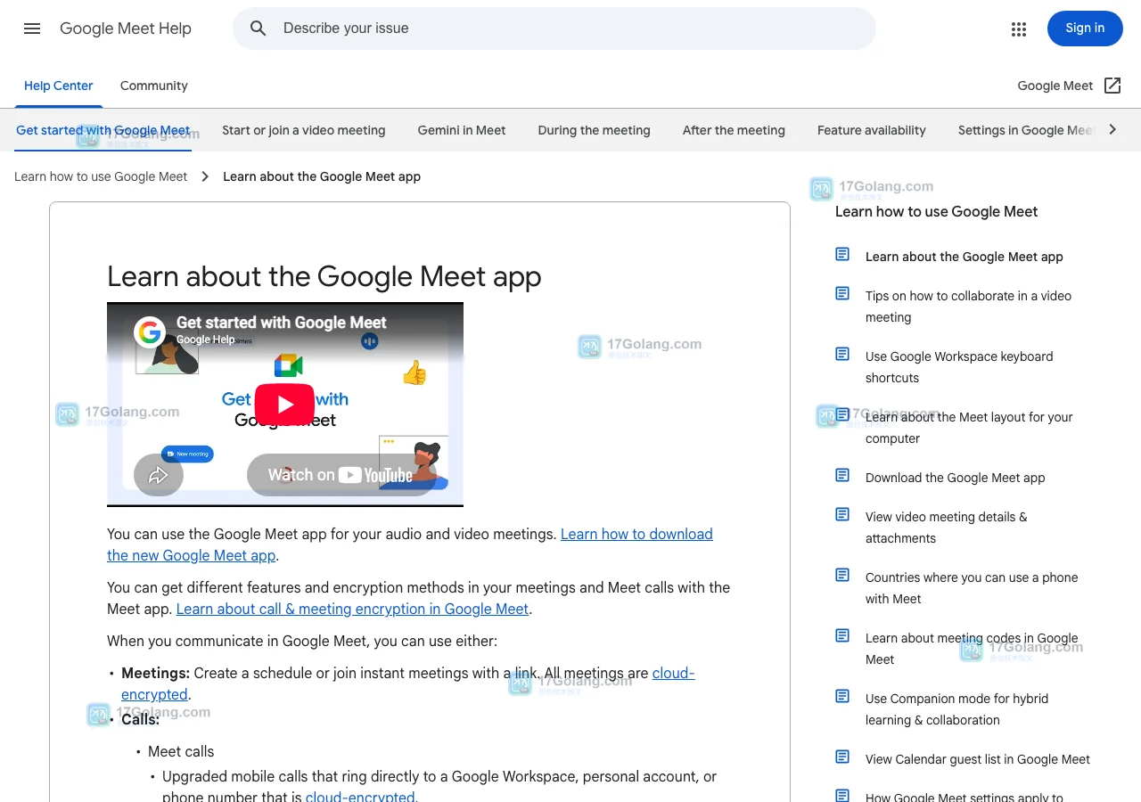Open sidebar Tips on how to collaborate article
The width and height of the screenshot is (1141, 802).
tap(968, 307)
